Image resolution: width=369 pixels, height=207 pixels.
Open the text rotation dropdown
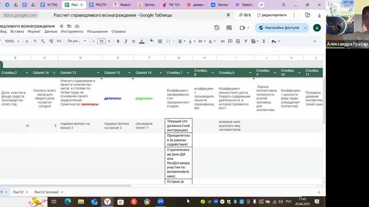point(212,41)
